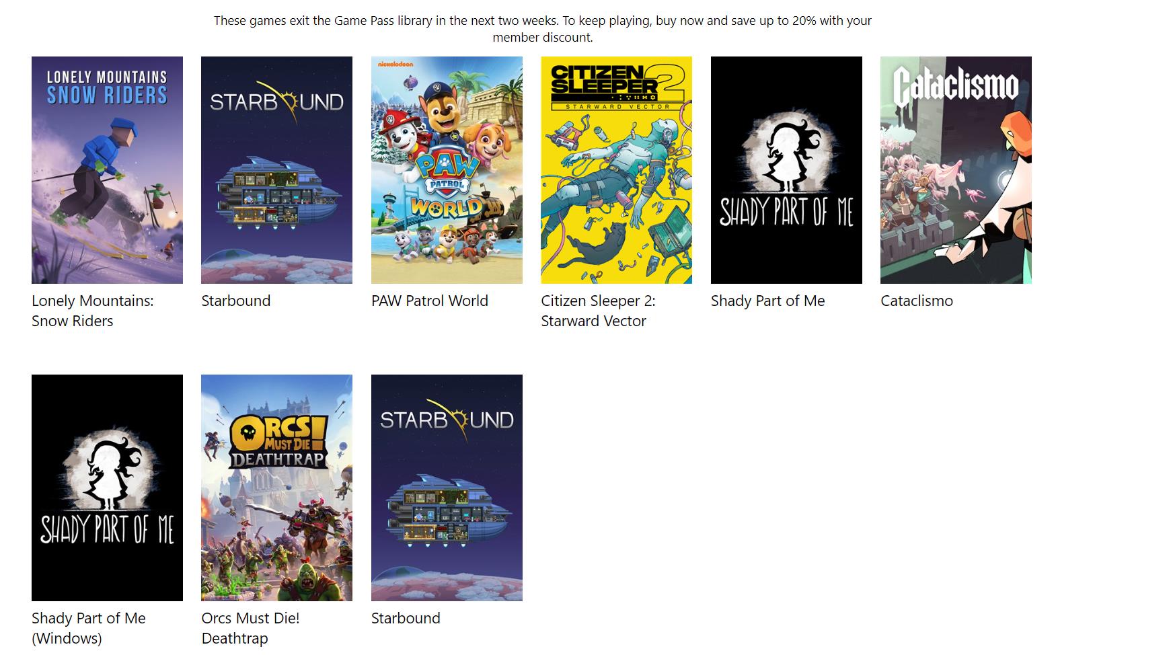Open the Cataclismo title link
The width and height of the screenshot is (1171, 655).
tap(916, 301)
